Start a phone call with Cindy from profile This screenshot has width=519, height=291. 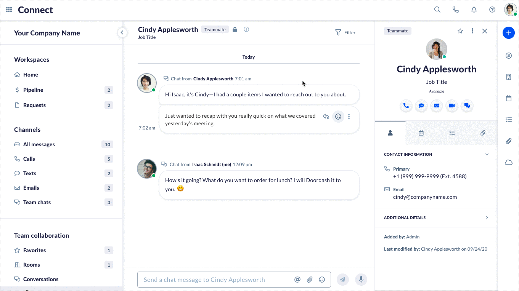pos(406,106)
